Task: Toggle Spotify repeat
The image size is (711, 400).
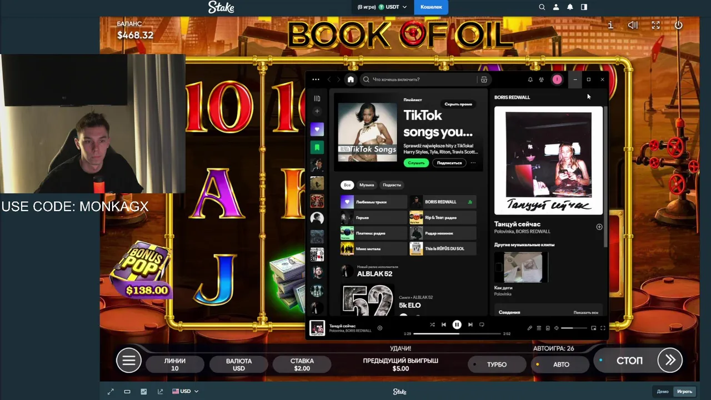Action: tap(482, 324)
